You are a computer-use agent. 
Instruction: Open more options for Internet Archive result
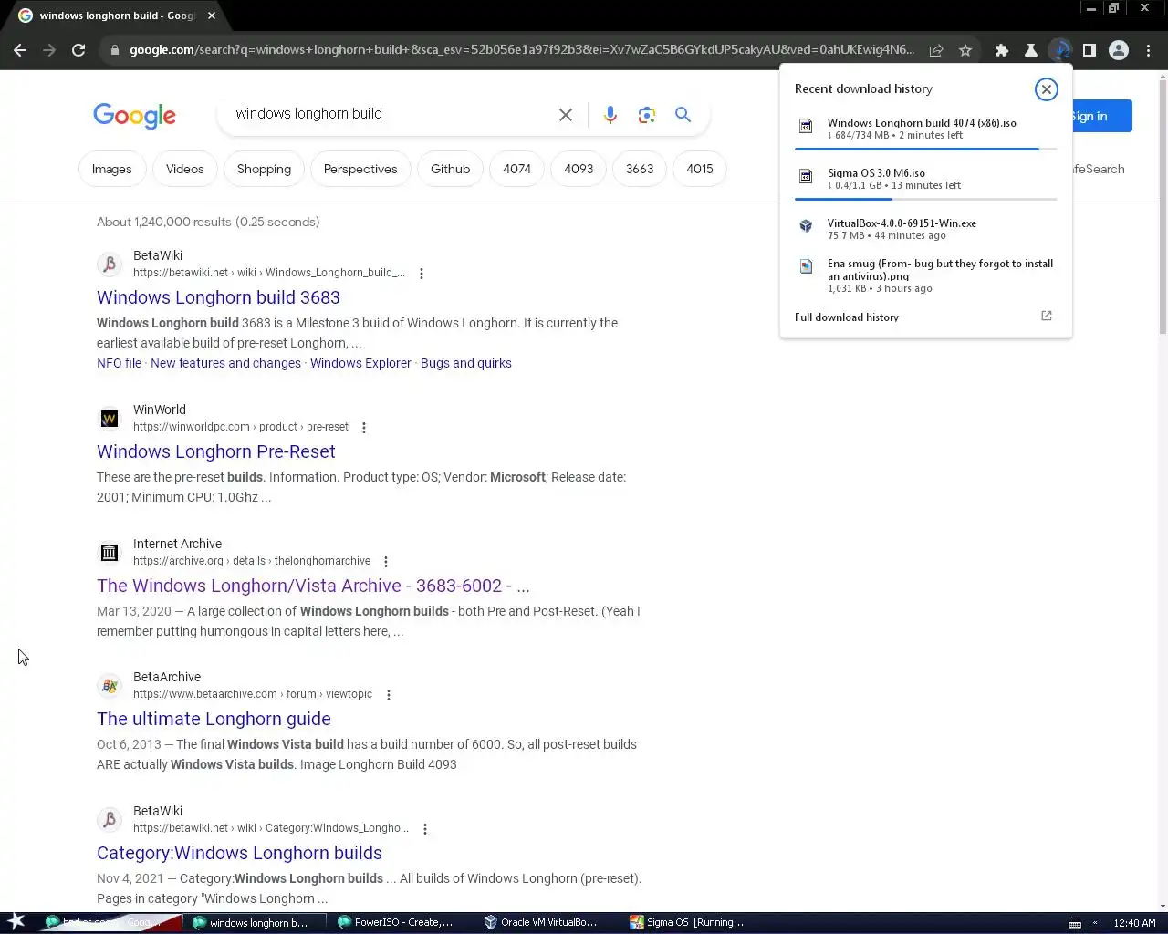(x=385, y=562)
